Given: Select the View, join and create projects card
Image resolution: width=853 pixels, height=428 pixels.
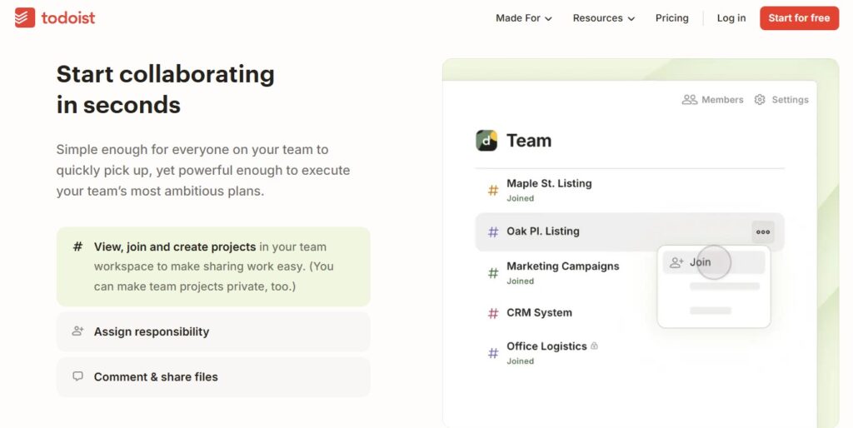Looking at the screenshot, I should pyautogui.click(x=213, y=266).
